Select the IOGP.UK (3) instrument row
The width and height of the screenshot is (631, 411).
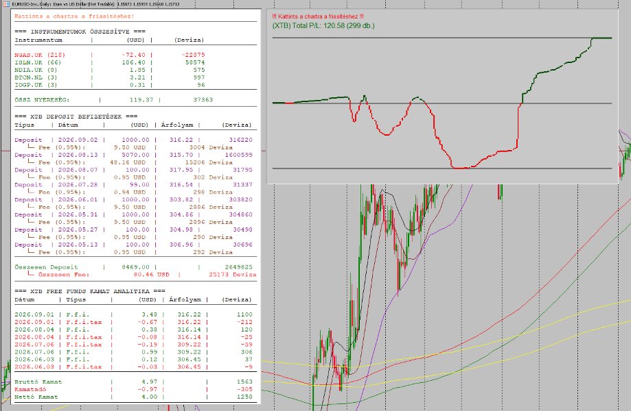(x=109, y=85)
